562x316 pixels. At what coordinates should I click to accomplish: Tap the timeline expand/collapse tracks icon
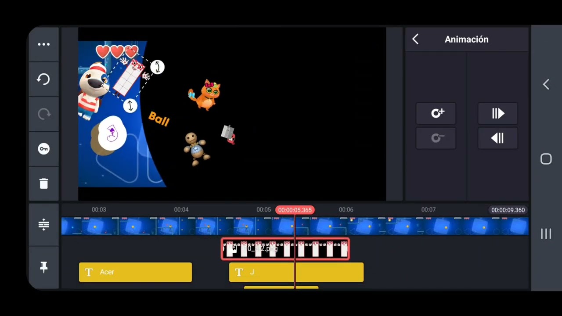click(x=43, y=225)
